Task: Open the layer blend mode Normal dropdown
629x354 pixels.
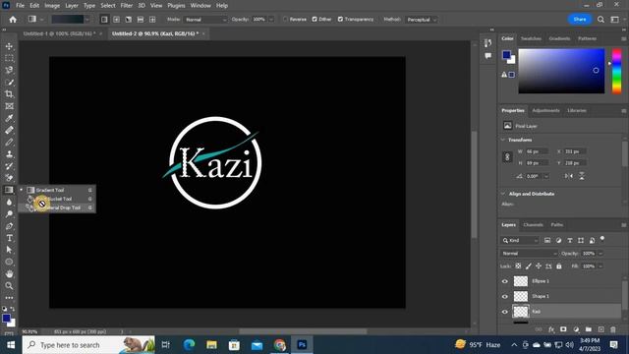Action: click(x=529, y=254)
